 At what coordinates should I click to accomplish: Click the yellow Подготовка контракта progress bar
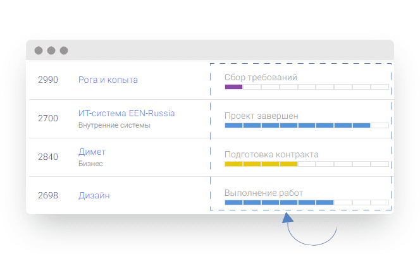pos(307,164)
